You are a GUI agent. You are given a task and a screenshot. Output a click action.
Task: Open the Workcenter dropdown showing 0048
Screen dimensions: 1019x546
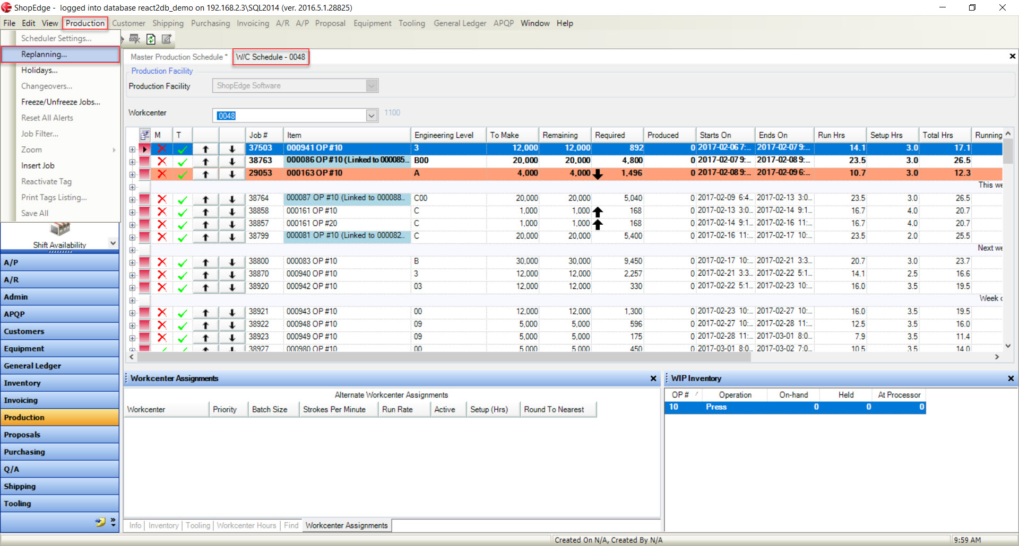372,116
